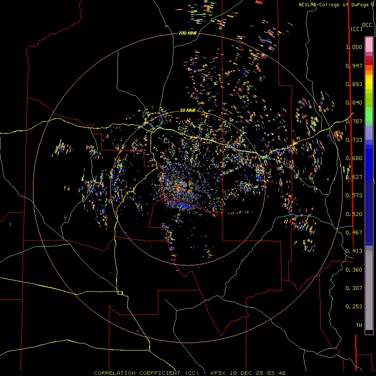The image size is (376, 376).
Task: Click the pink top segment of the color bar
Action: 369,44
